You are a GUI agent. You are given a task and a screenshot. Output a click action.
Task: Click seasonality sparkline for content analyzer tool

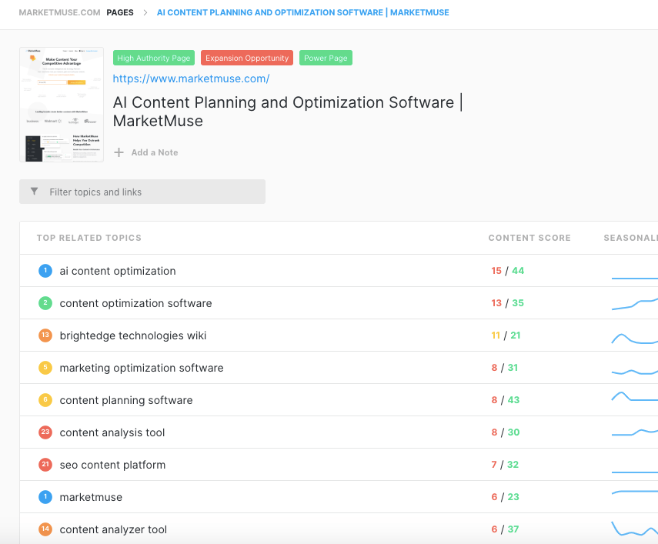pyautogui.click(x=634, y=529)
